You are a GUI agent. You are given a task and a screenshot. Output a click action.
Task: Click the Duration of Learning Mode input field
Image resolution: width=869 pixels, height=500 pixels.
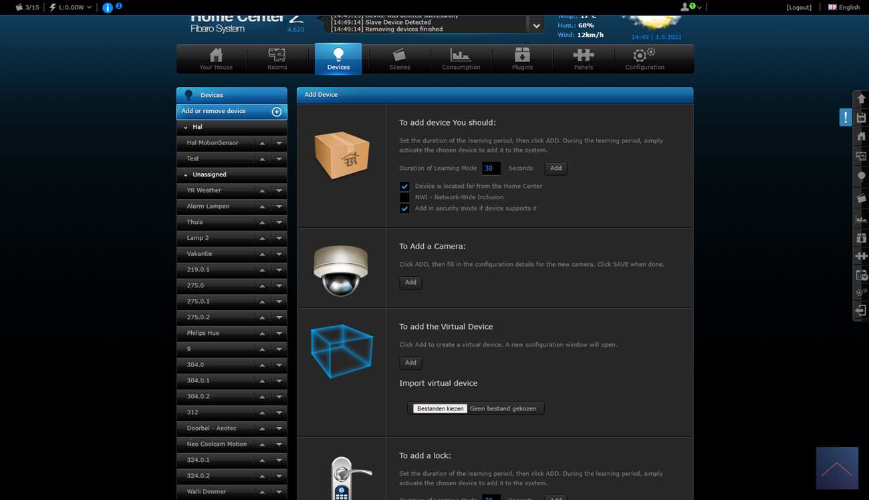pyautogui.click(x=491, y=168)
